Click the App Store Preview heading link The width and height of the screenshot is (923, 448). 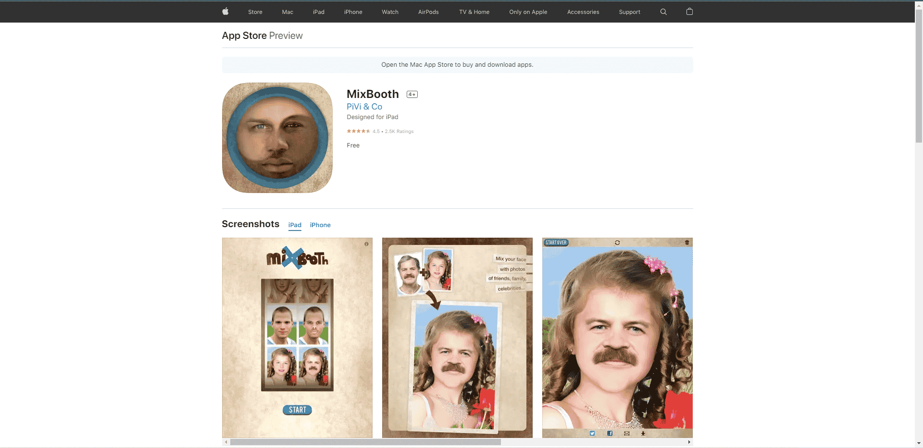[262, 36]
